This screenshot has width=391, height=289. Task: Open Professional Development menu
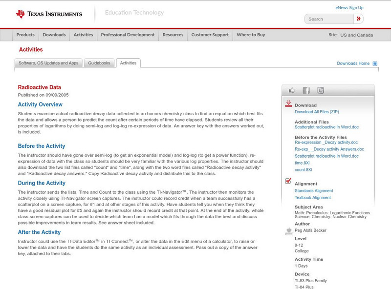click(128, 35)
